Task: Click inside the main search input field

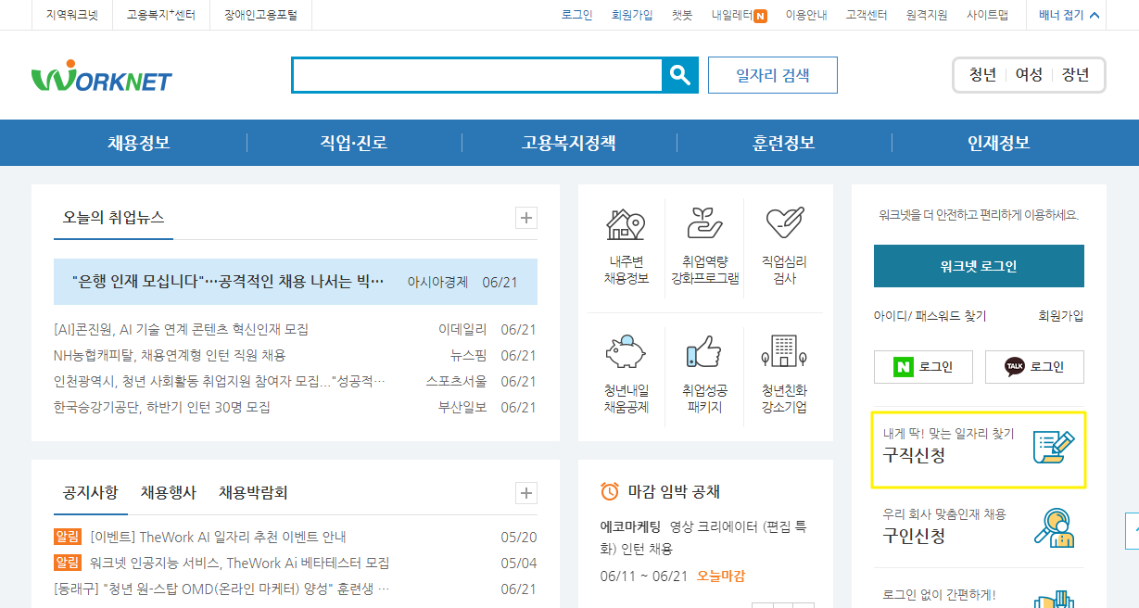Action: pos(477,75)
